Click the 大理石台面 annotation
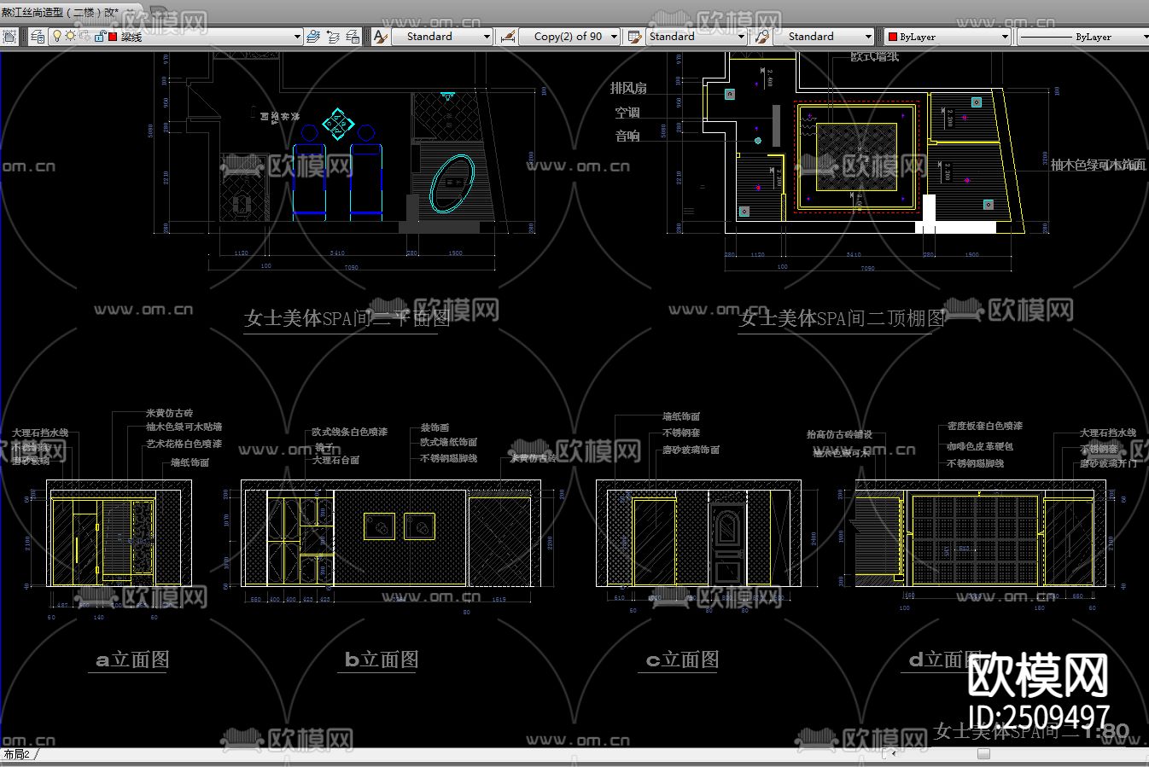Viewport: 1149px width, 767px height. tap(335, 460)
